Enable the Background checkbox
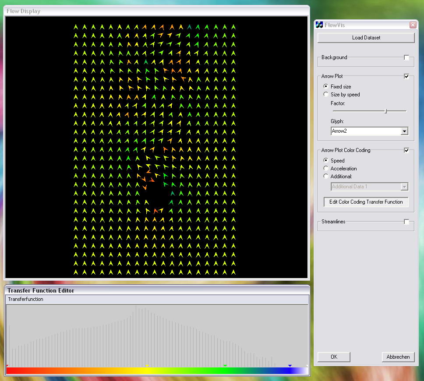424x381 pixels. (406, 58)
